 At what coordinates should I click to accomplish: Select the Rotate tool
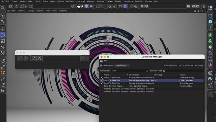point(3,35)
